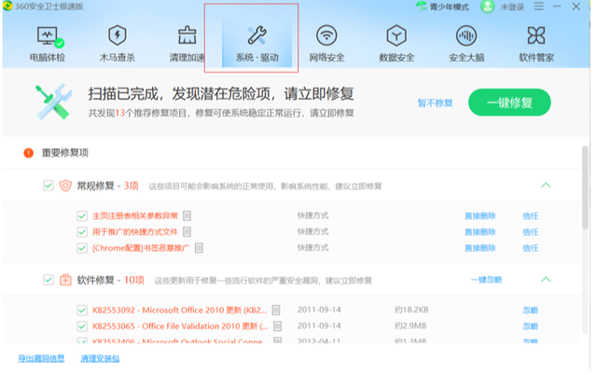Click 直接删除 for 用于推广的快捷方式文件
This screenshot has height=375, width=597.
480,232
